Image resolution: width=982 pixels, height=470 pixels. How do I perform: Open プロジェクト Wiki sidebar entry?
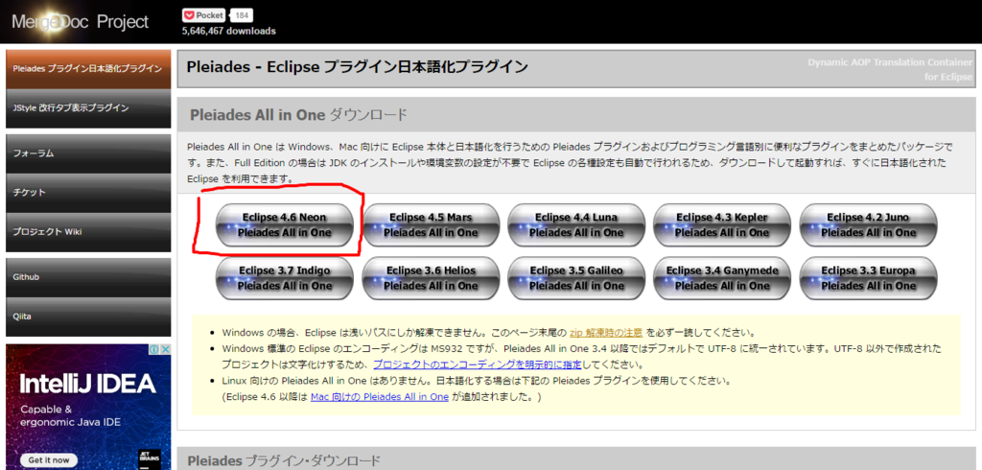tap(88, 232)
